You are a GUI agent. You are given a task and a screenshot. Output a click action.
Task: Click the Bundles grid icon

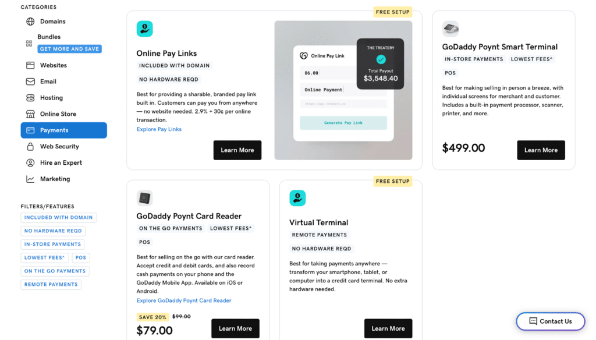pyautogui.click(x=29, y=43)
